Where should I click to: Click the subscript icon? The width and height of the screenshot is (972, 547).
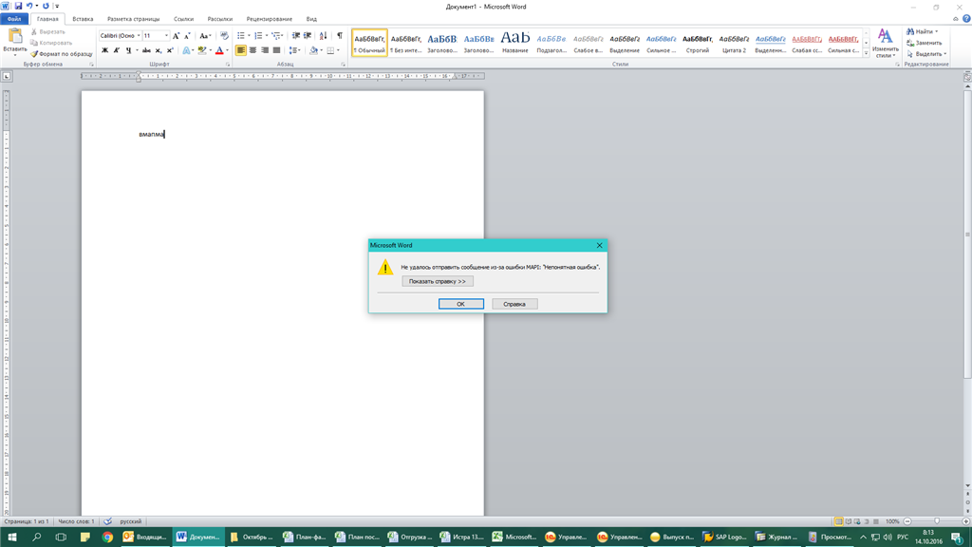(x=159, y=50)
